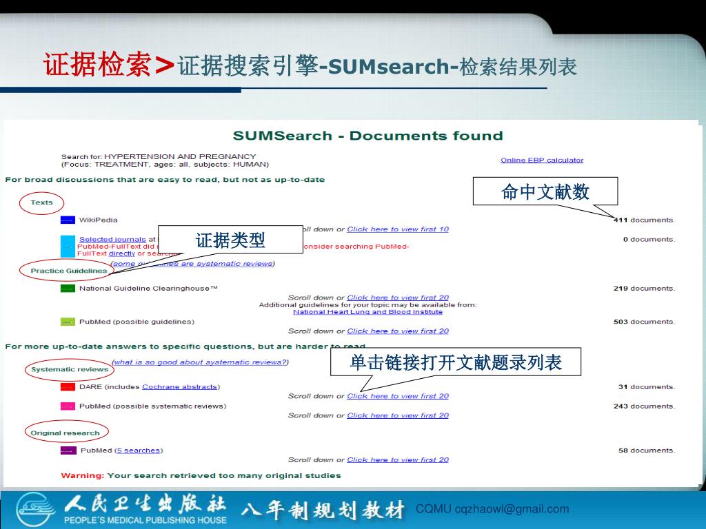Screen dimensions: 706x529
Task: Click 'SUMSearch - Documents found' heading
Action: 367,136
